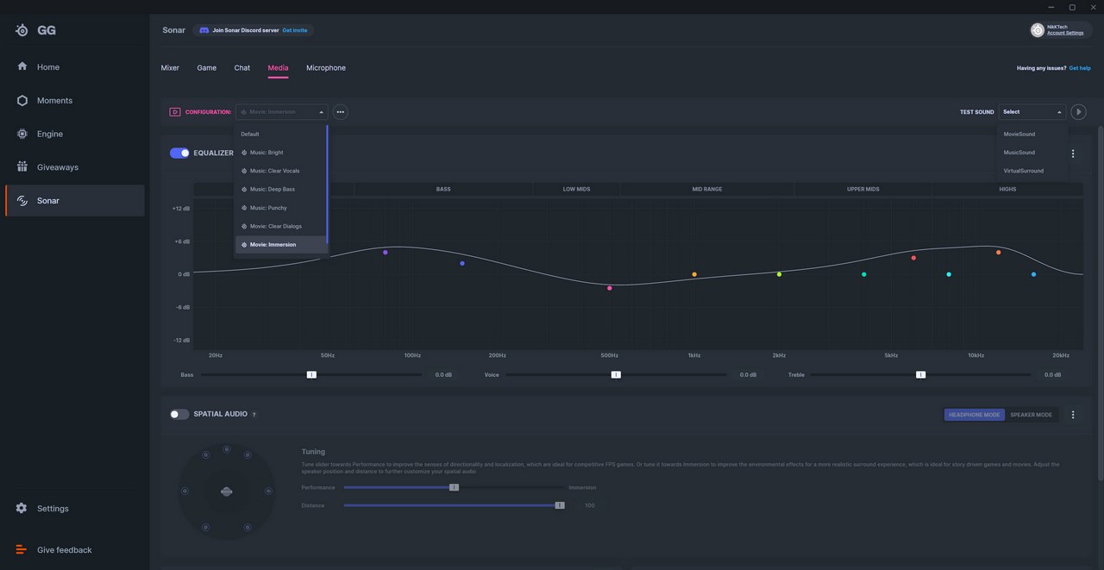The width and height of the screenshot is (1104, 570).
Task: Open spatial audio three-dot menu
Action: (x=1073, y=415)
